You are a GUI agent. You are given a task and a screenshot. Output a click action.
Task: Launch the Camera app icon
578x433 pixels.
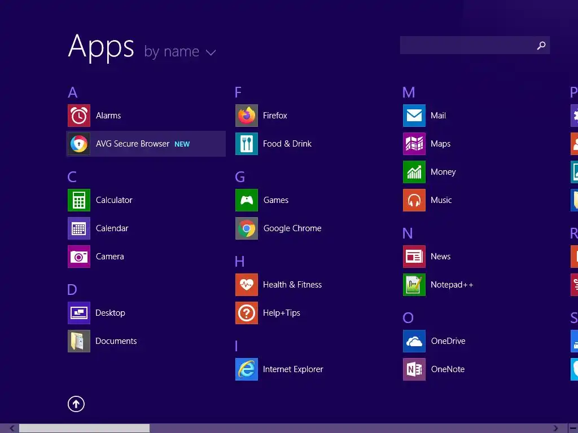pos(79,257)
